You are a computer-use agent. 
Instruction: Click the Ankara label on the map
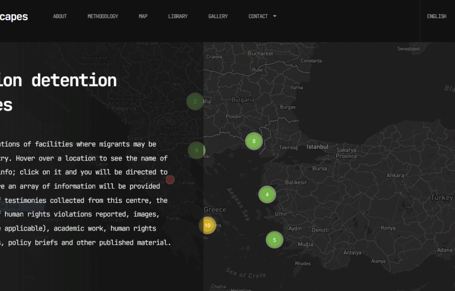395,176
